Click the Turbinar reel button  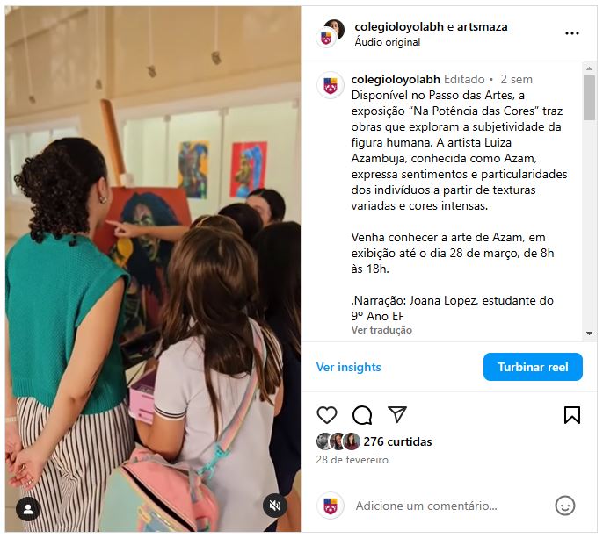point(533,367)
